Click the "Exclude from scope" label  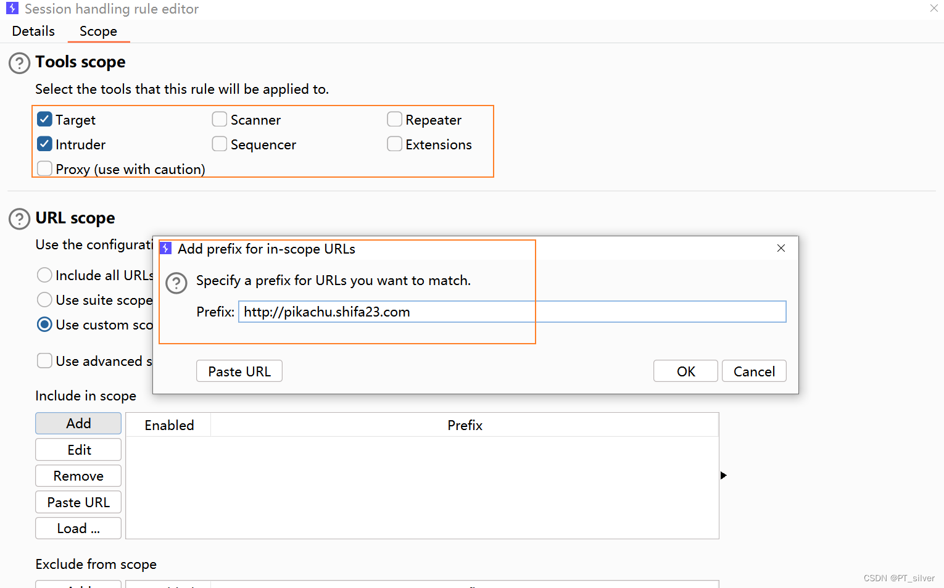96,564
